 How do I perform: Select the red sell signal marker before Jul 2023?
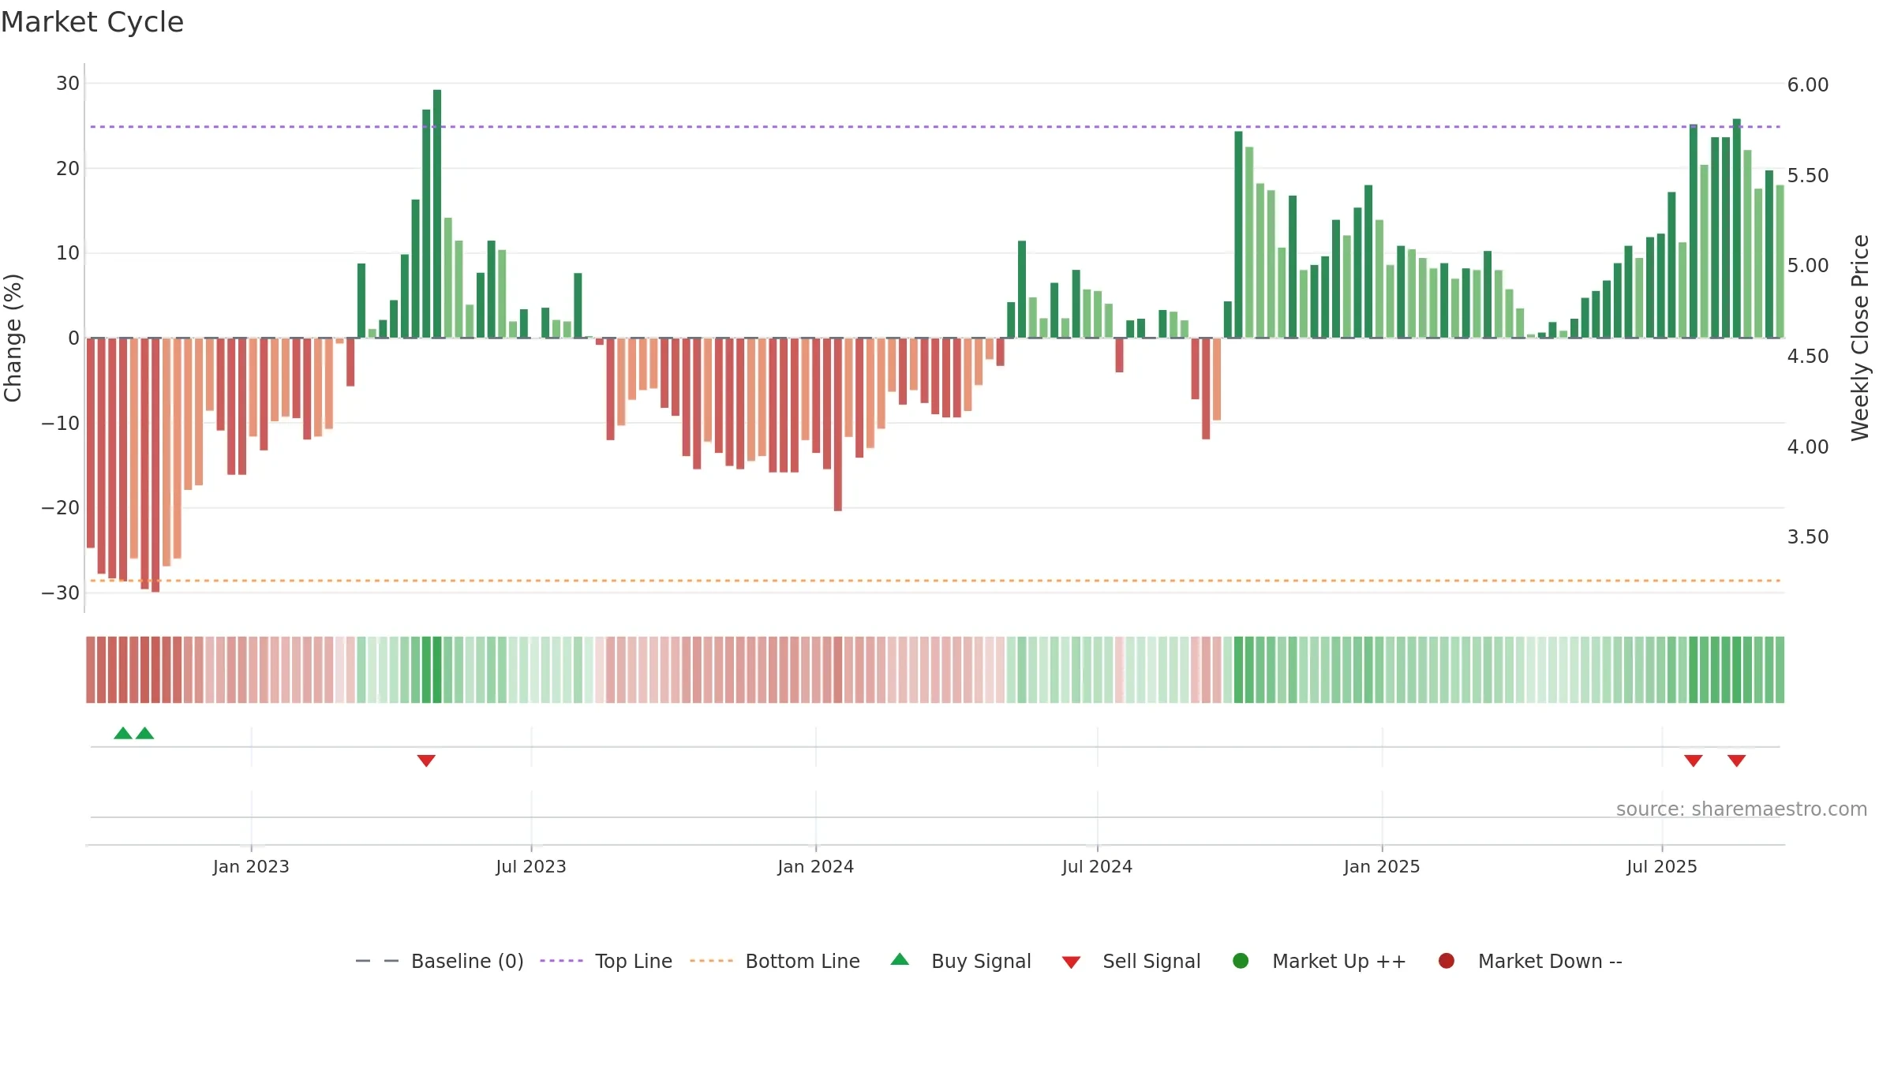pyautogui.click(x=426, y=760)
